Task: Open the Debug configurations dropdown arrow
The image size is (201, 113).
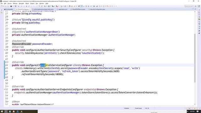Action: (x=46, y=6)
